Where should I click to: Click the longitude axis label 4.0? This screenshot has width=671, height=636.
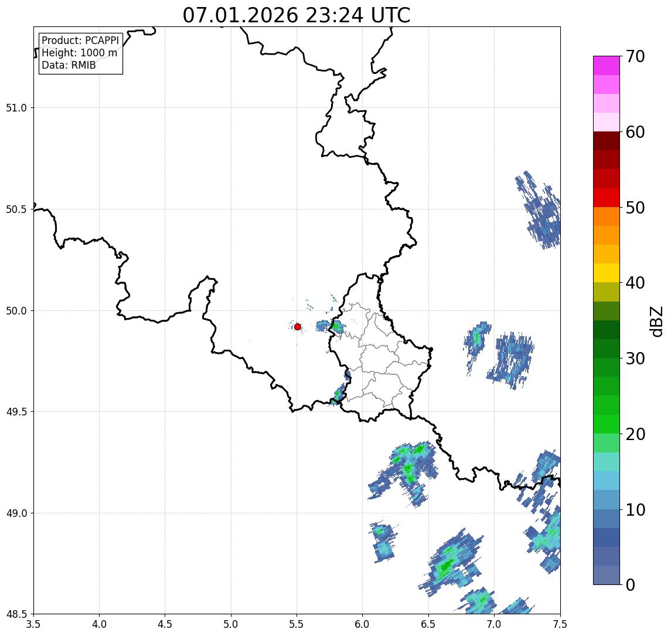coord(99,624)
